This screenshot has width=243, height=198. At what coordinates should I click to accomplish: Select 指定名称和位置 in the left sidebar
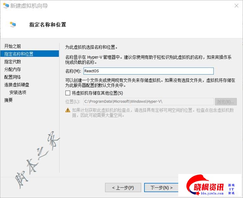point(19,54)
